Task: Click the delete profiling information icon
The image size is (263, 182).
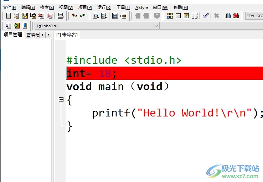Action: pos(236,16)
